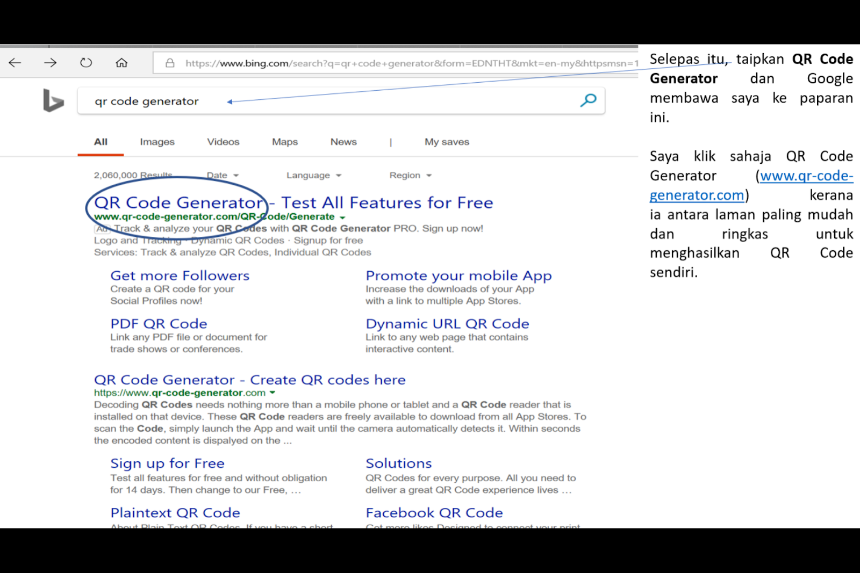Click text 'QR Codes for every purpose. All you need to'

pos(470,478)
